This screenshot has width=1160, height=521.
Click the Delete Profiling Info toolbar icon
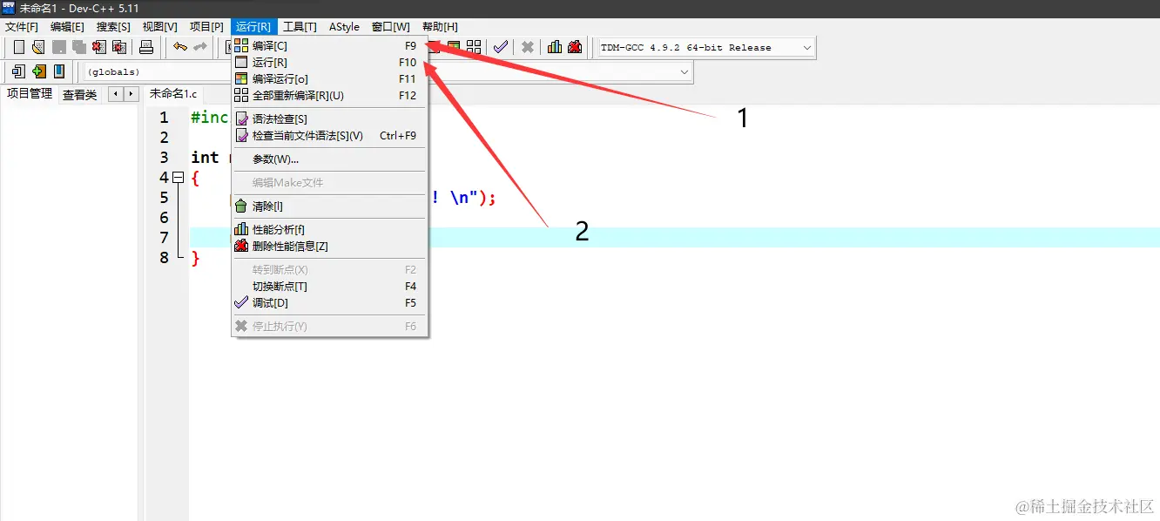(x=575, y=47)
